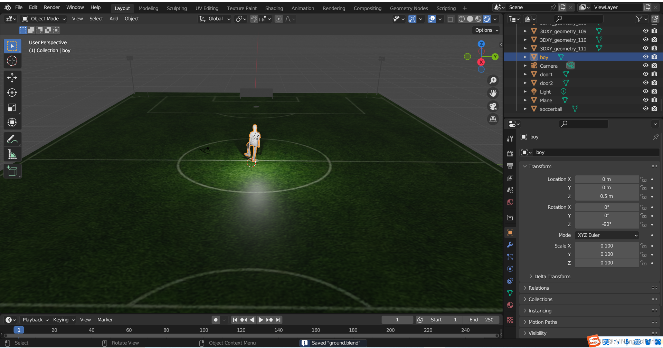Click the Scale X value field
This screenshot has width=663, height=348.
coord(606,246)
